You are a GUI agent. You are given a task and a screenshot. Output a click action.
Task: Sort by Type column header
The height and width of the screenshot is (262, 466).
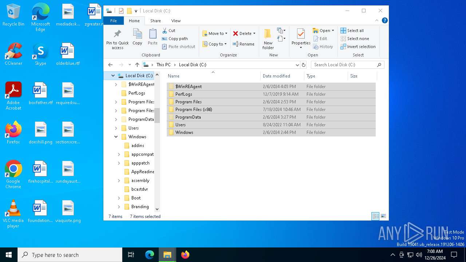(326, 76)
